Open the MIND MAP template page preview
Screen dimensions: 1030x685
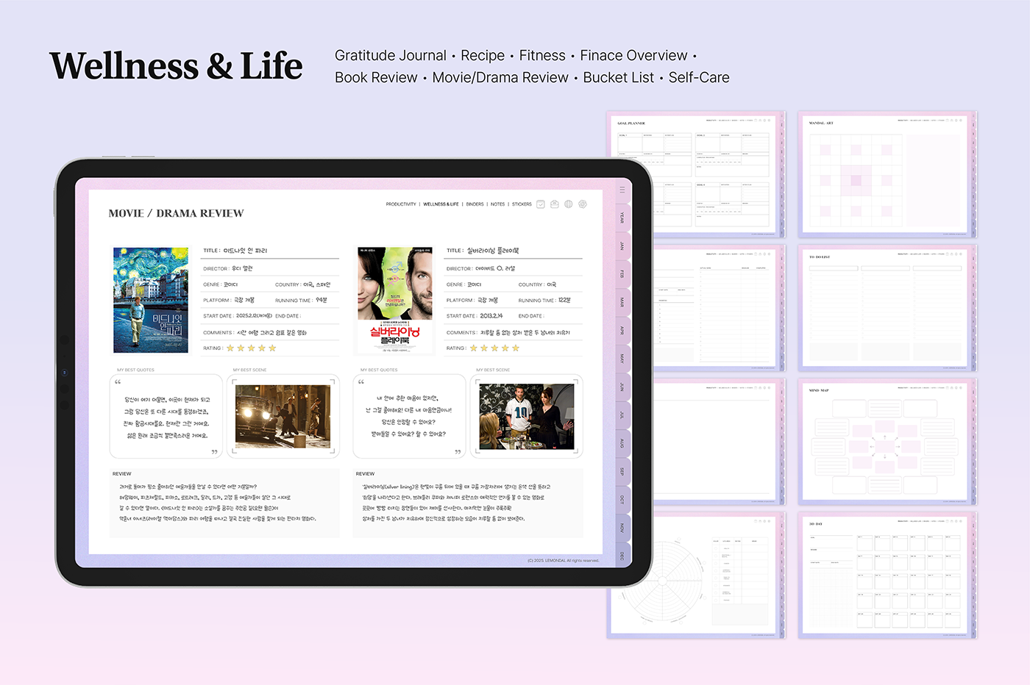point(887,442)
